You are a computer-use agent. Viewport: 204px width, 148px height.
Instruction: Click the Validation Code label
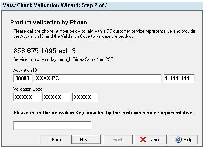point(28,89)
